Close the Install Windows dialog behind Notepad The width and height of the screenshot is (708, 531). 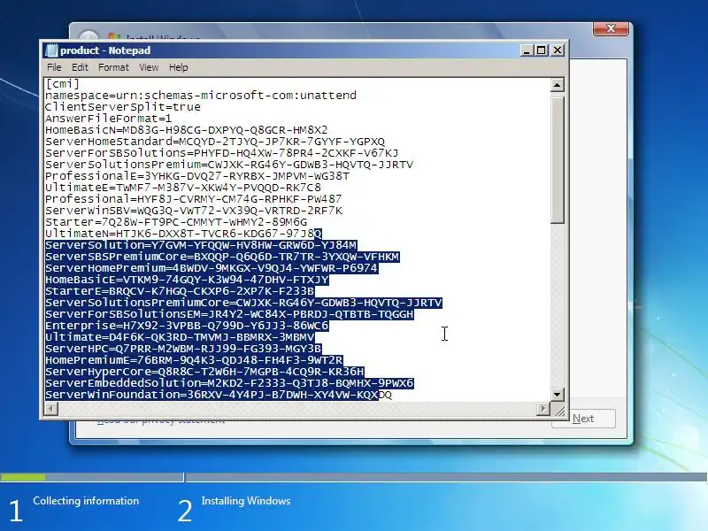click(x=611, y=28)
